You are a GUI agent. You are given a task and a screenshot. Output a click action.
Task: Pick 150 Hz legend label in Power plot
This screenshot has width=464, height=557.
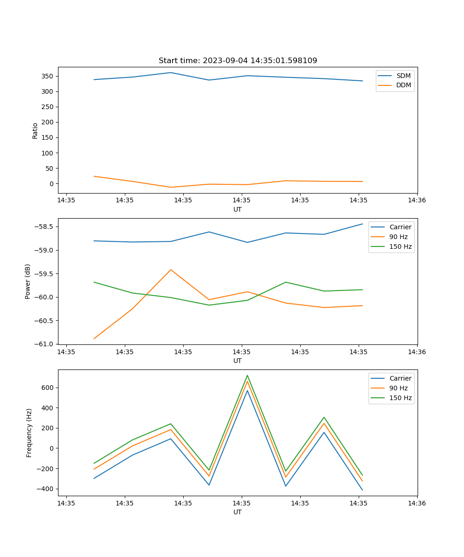tap(400, 246)
